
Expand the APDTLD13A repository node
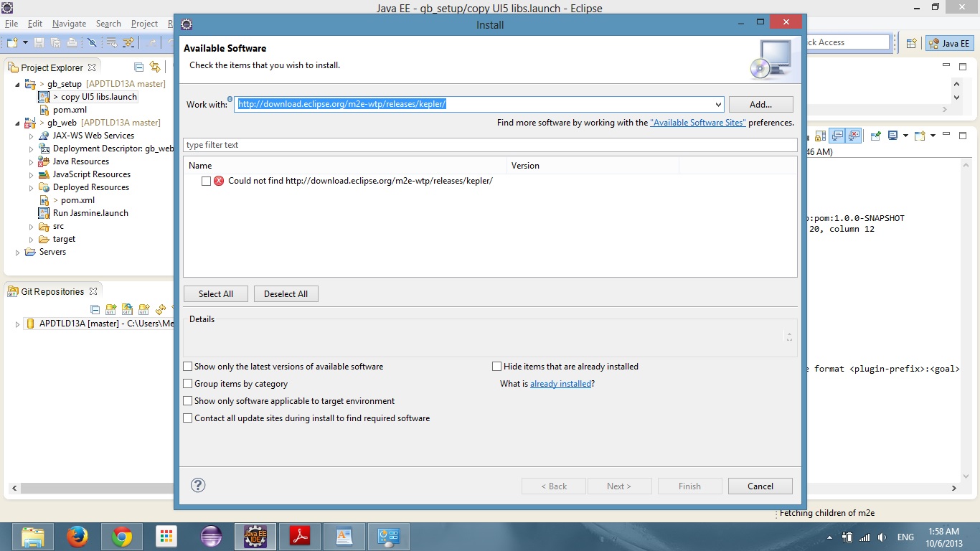18,324
